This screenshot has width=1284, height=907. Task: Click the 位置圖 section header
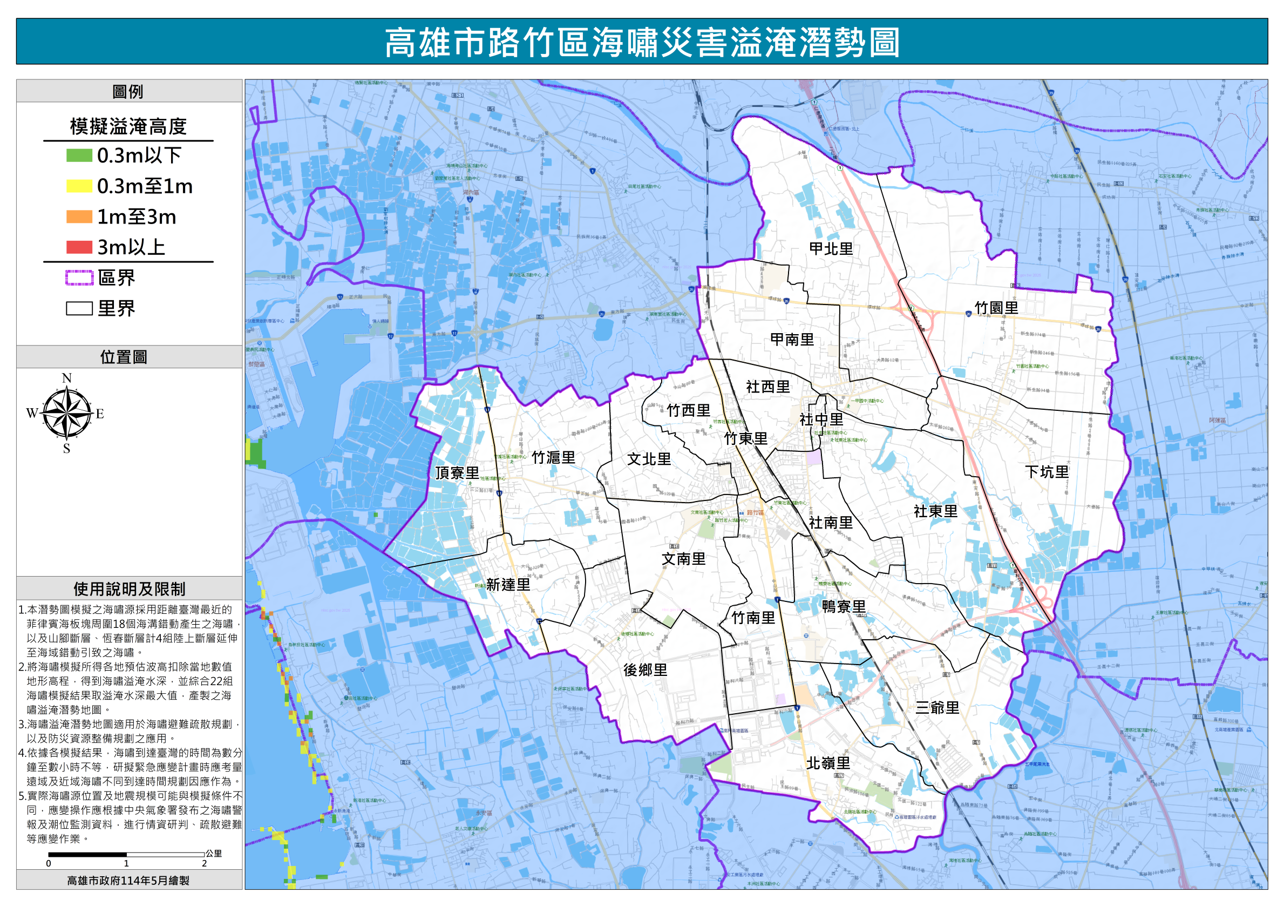124,357
